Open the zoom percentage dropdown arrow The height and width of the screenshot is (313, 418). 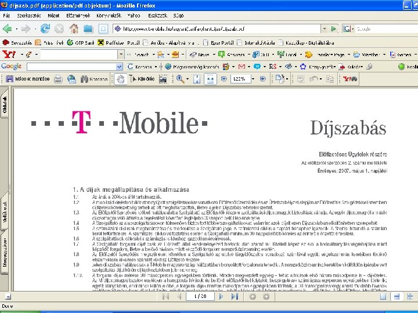[x=253, y=79]
